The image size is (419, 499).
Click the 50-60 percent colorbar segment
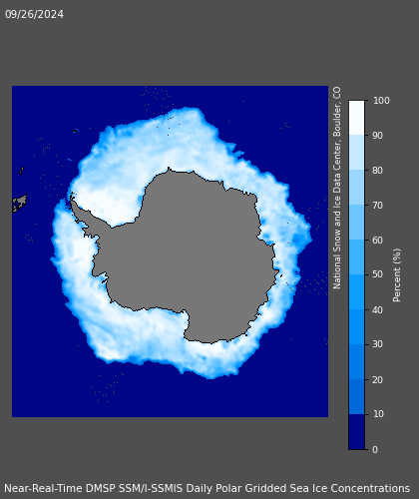(x=356, y=257)
